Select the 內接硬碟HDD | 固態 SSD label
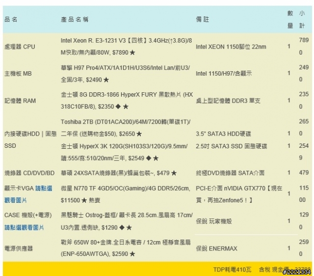This screenshot has height=276, width=314. tap(30, 139)
